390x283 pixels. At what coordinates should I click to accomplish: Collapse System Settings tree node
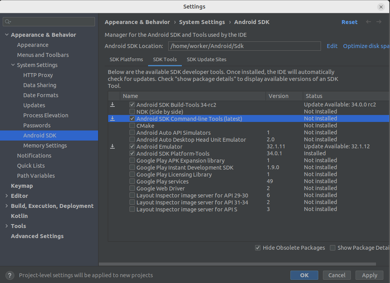[x=13, y=65]
